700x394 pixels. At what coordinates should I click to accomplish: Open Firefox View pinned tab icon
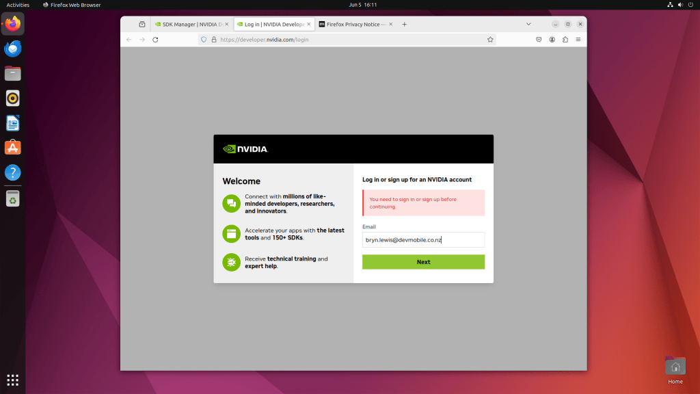[x=142, y=24]
